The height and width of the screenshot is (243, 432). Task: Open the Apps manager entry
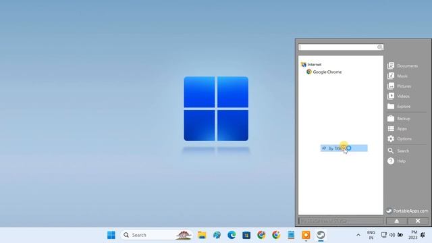397,129
